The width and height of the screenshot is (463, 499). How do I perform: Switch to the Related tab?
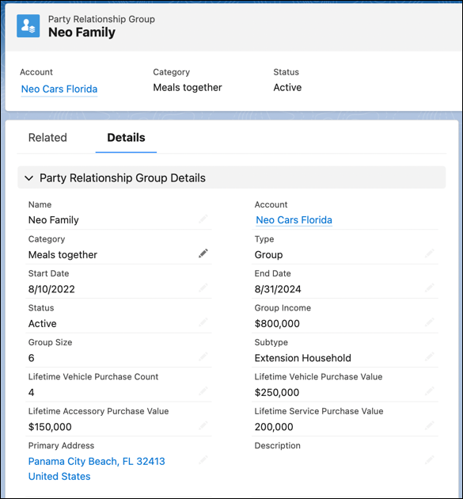47,138
